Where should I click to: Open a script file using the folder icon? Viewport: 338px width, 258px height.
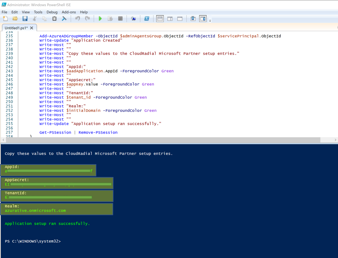tap(15, 19)
